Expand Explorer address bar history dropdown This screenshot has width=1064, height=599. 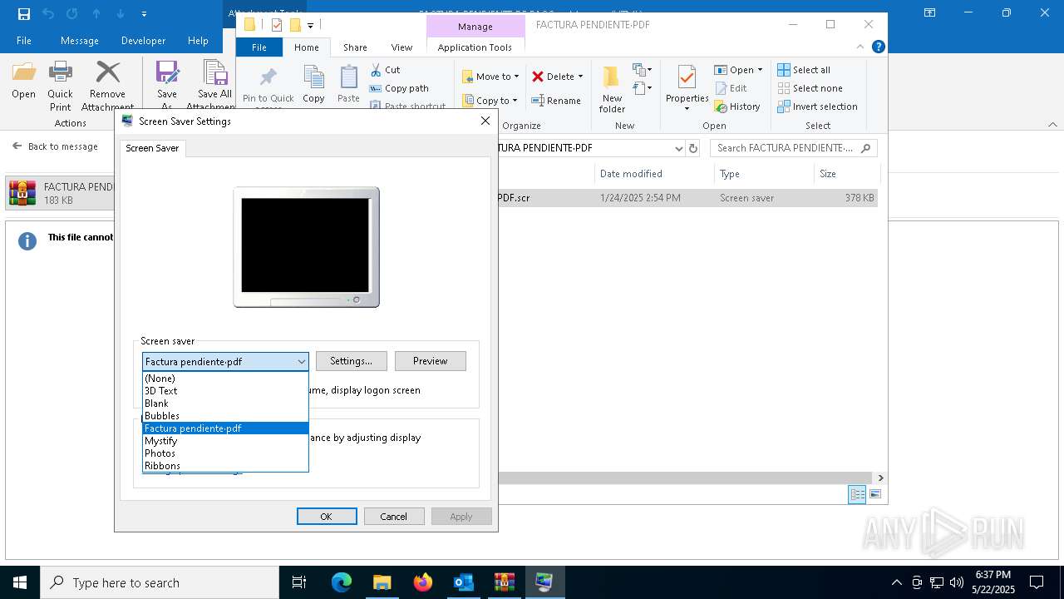(x=678, y=148)
